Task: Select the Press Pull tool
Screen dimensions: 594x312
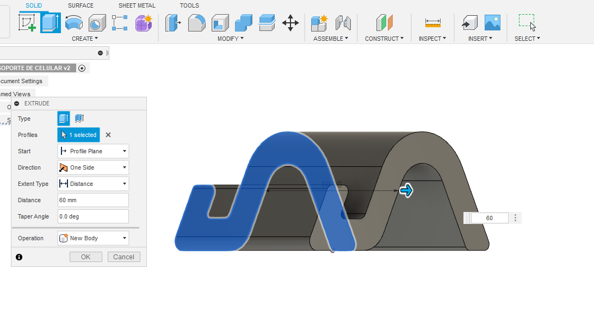Action: pos(173,23)
